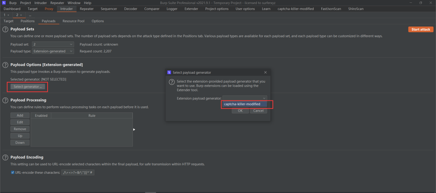
Task: Click help icon in Select payload generator dialog
Action: pos(172,82)
